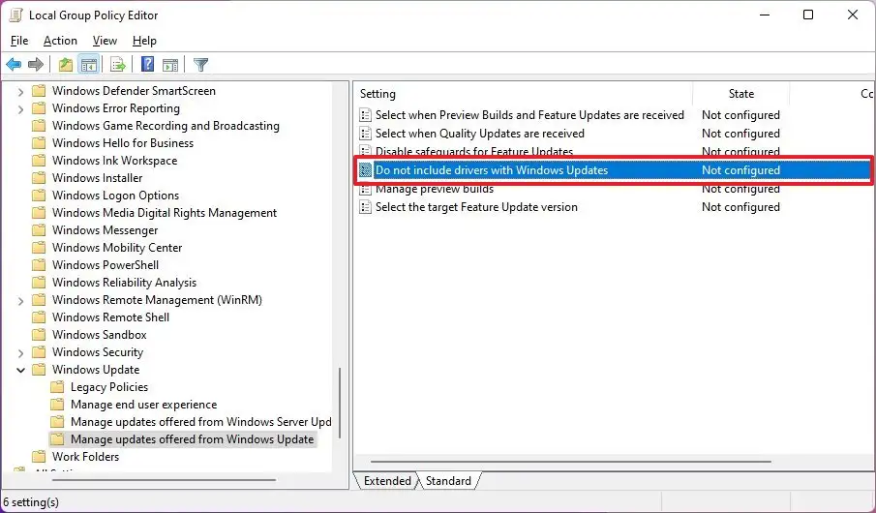Expand the Windows Error Reporting node
The image size is (876, 513).
click(x=20, y=109)
